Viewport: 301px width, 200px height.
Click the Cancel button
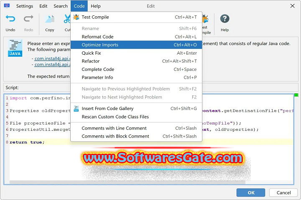tap(283, 192)
